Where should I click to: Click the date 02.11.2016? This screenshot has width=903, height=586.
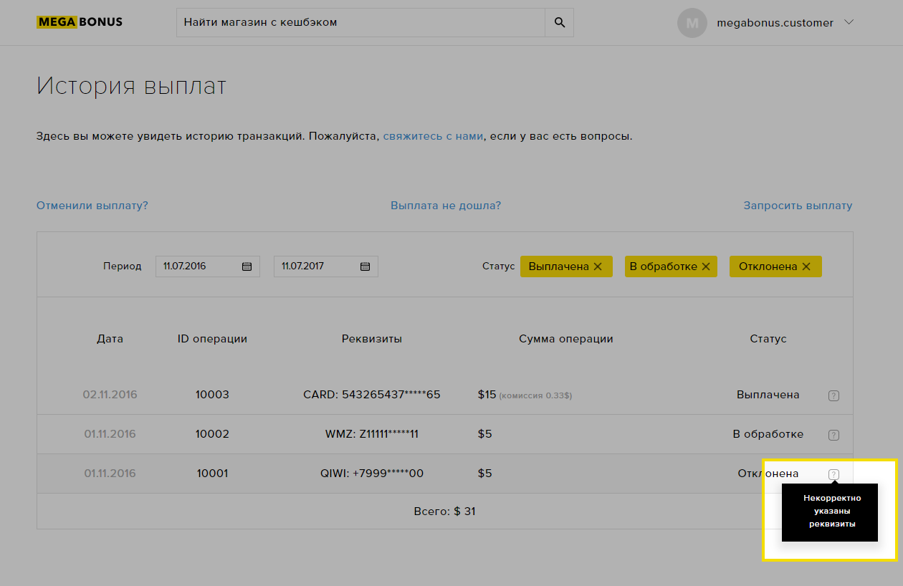[x=110, y=395]
